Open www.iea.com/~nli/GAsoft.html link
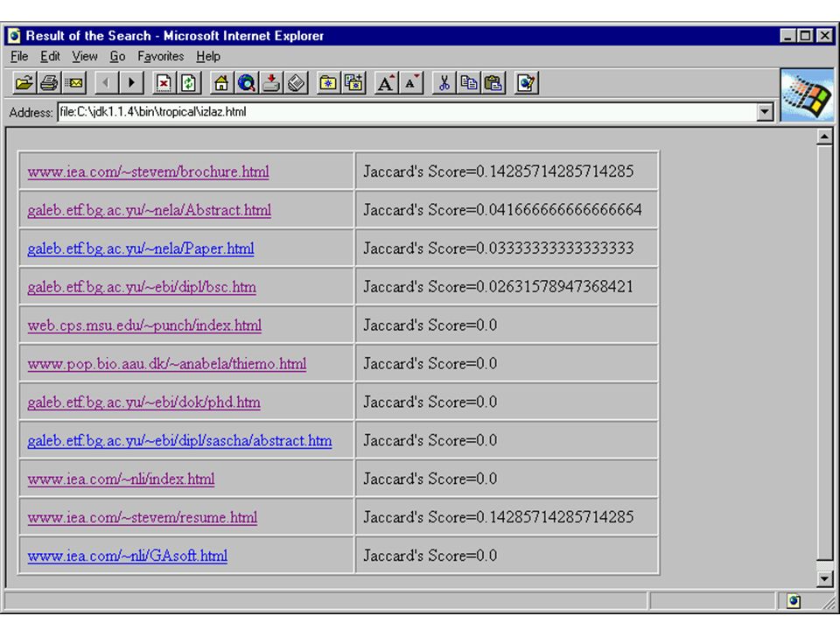840x630 pixels. [x=128, y=556]
